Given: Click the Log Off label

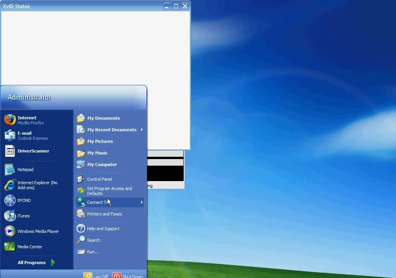Looking at the screenshot, I should click(101, 276).
